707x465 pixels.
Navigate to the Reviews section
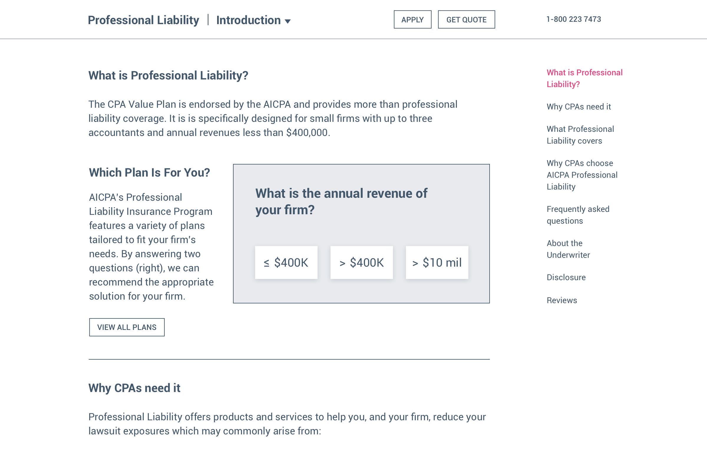point(561,300)
